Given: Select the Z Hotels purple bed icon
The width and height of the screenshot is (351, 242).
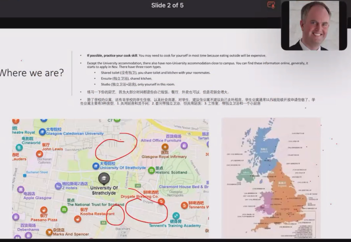Looking at the screenshot, I should pyautogui.click(x=58, y=186).
